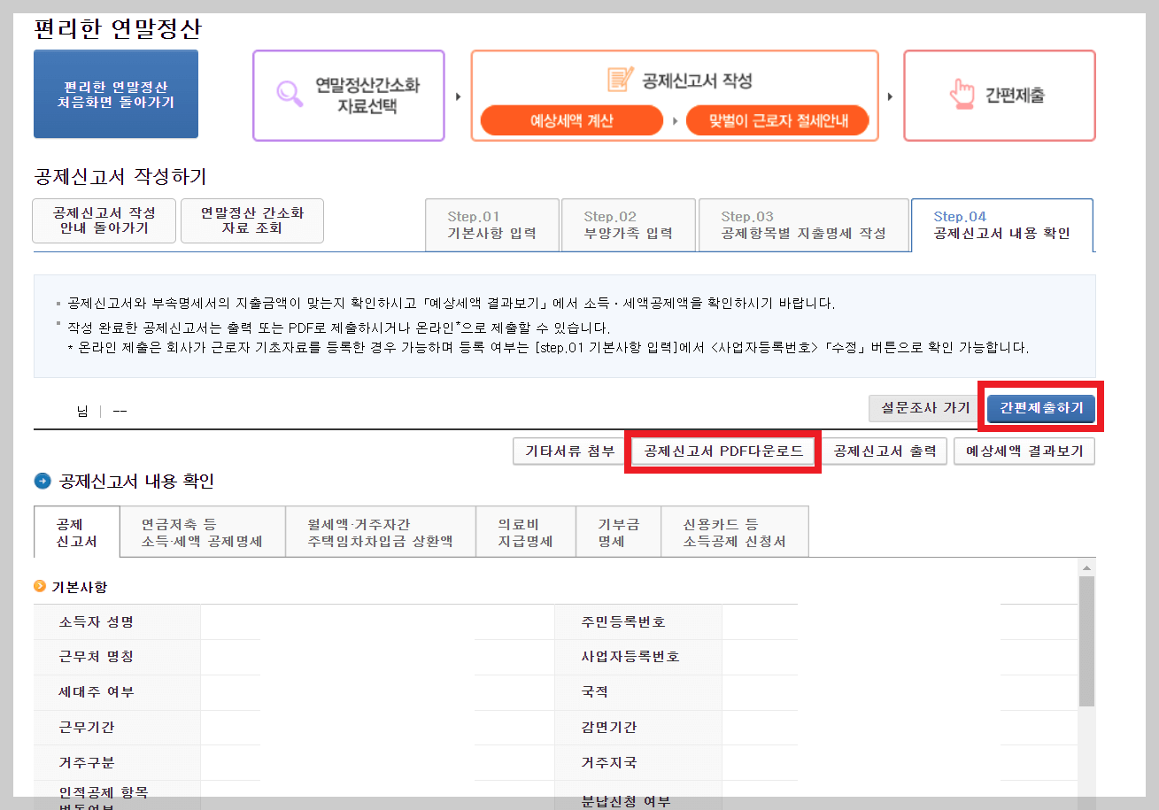This screenshot has height=810, width=1159.
Task: Go to Step.02 부양가족 입력 tab
Action: [x=629, y=225]
